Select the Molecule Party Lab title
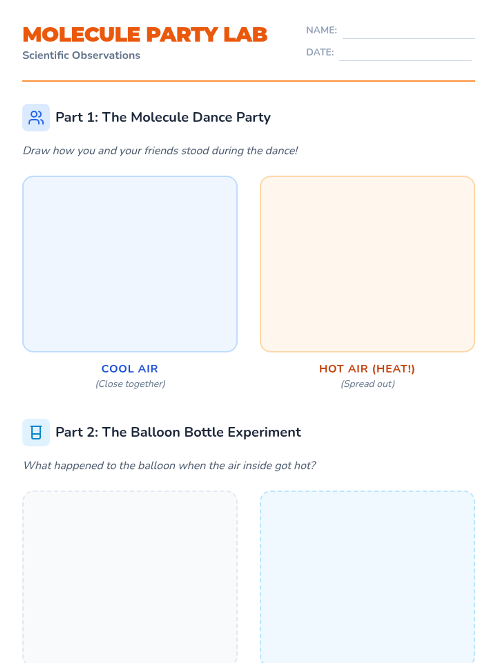The height and width of the screenshot is (663, 497). pos(145,34)
